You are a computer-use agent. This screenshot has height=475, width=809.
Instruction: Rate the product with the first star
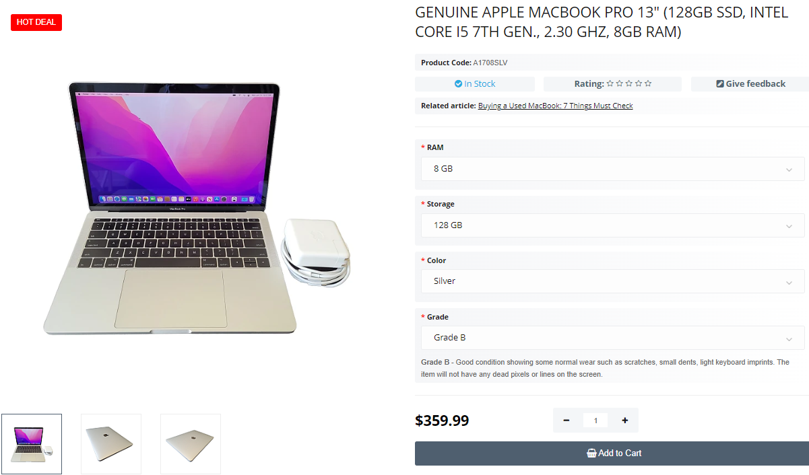coord(610,84)
